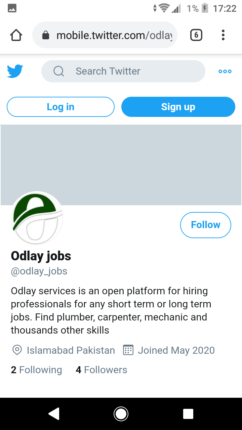This screenshot has width=242, height=430.
Task: Open the Odlay jobs profile picture
Action: pyautogui.click(x=37, y=218)
